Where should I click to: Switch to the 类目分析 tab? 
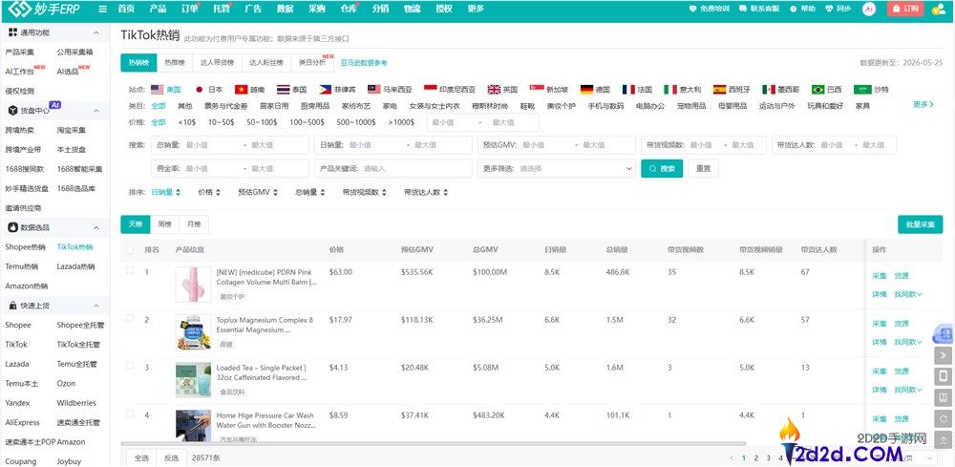pyautogui.click(x=312, y=63)
